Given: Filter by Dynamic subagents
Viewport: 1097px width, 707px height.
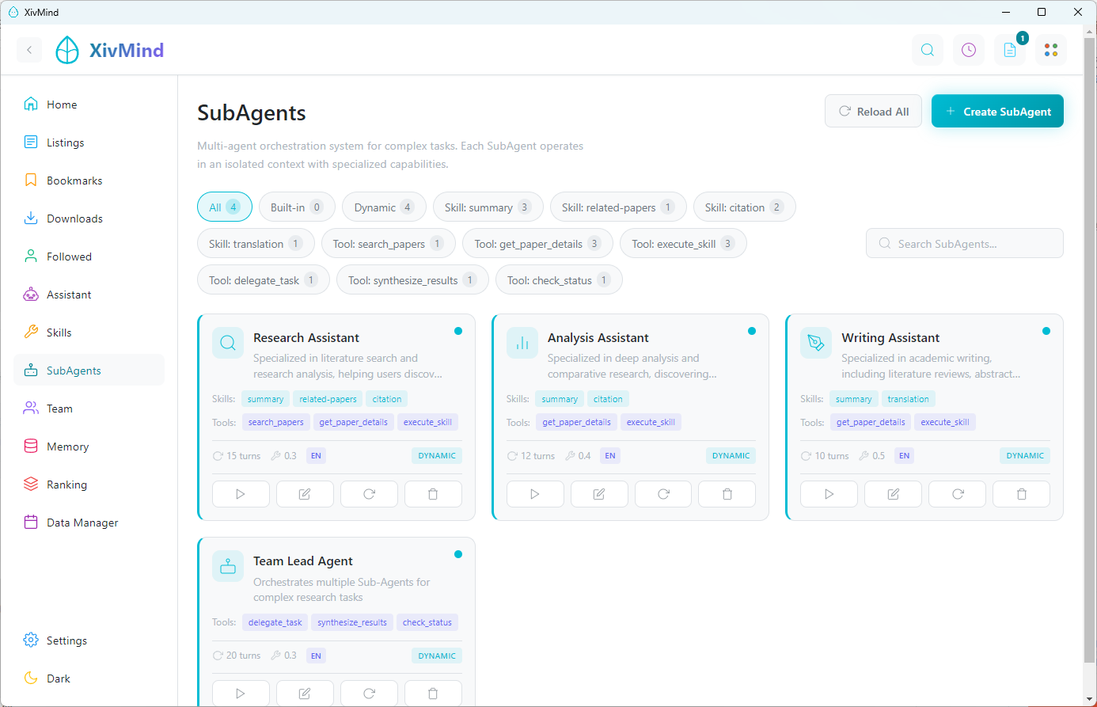Looking at the screenshot, I should [x=384, y=207].
